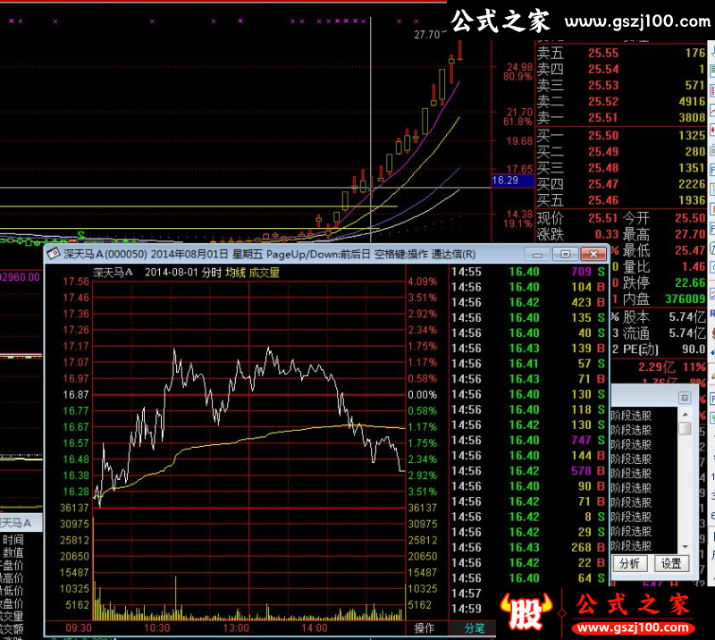The image size is (715, 640).
Task: Select the 14:55 16.40 709 S tick row
Action: point(528,272)
